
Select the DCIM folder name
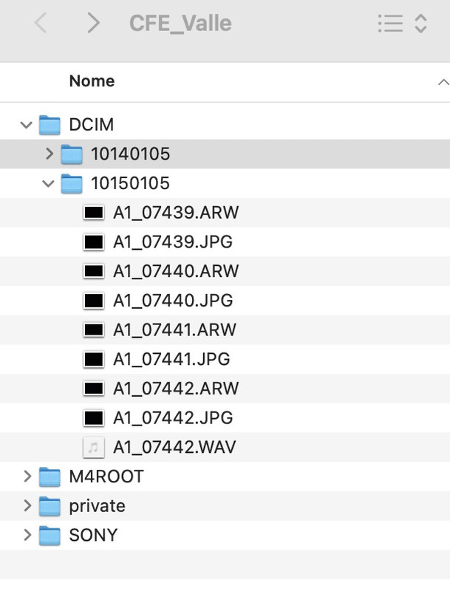click(x=91, y=125)
